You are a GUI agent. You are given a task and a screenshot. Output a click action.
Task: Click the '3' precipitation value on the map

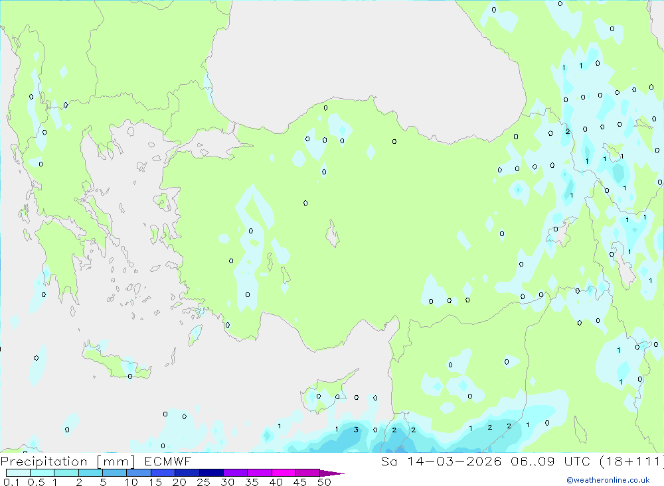coord(356,430)
